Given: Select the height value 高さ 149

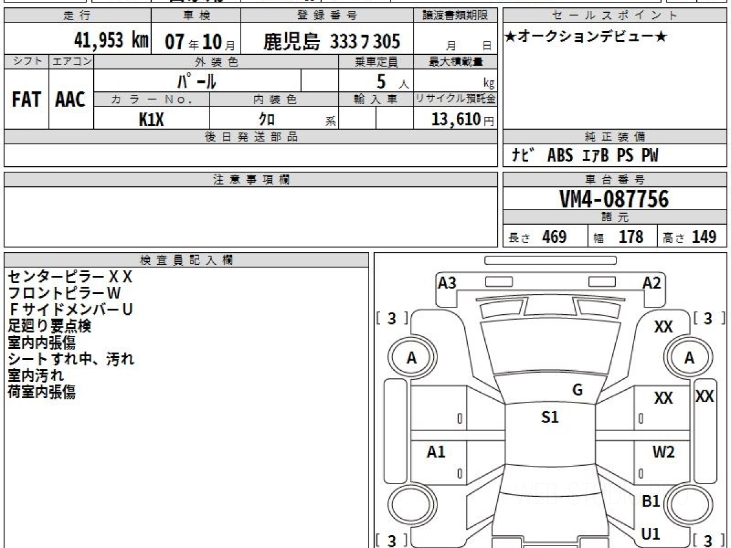Looking at the screenshot, I should 690,237.
